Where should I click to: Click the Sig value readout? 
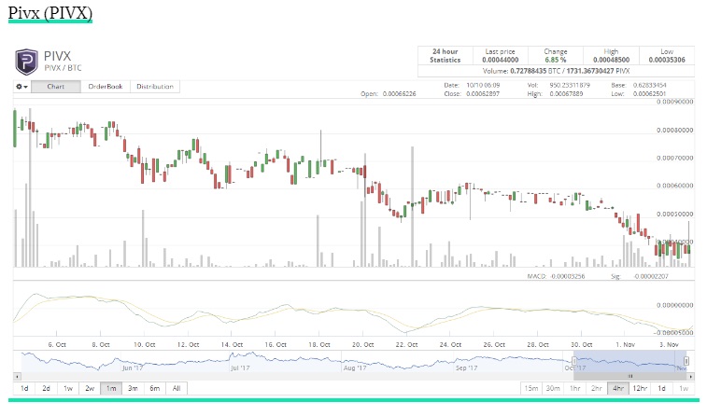coord(640,276)
